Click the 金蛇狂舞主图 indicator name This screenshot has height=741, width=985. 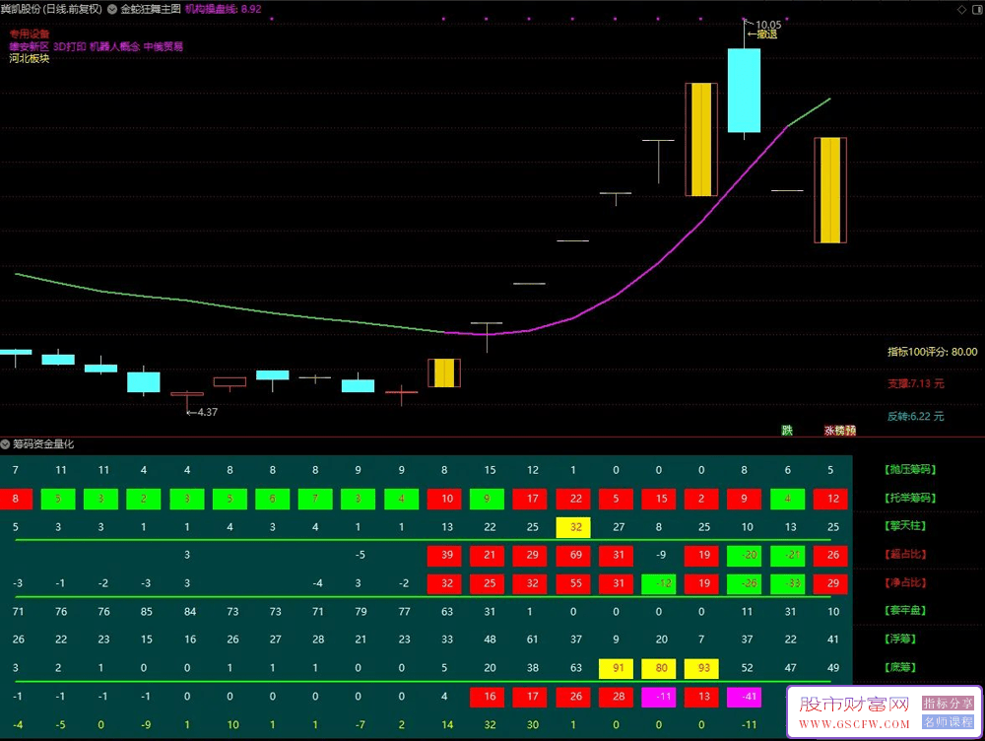coord(151,10)
